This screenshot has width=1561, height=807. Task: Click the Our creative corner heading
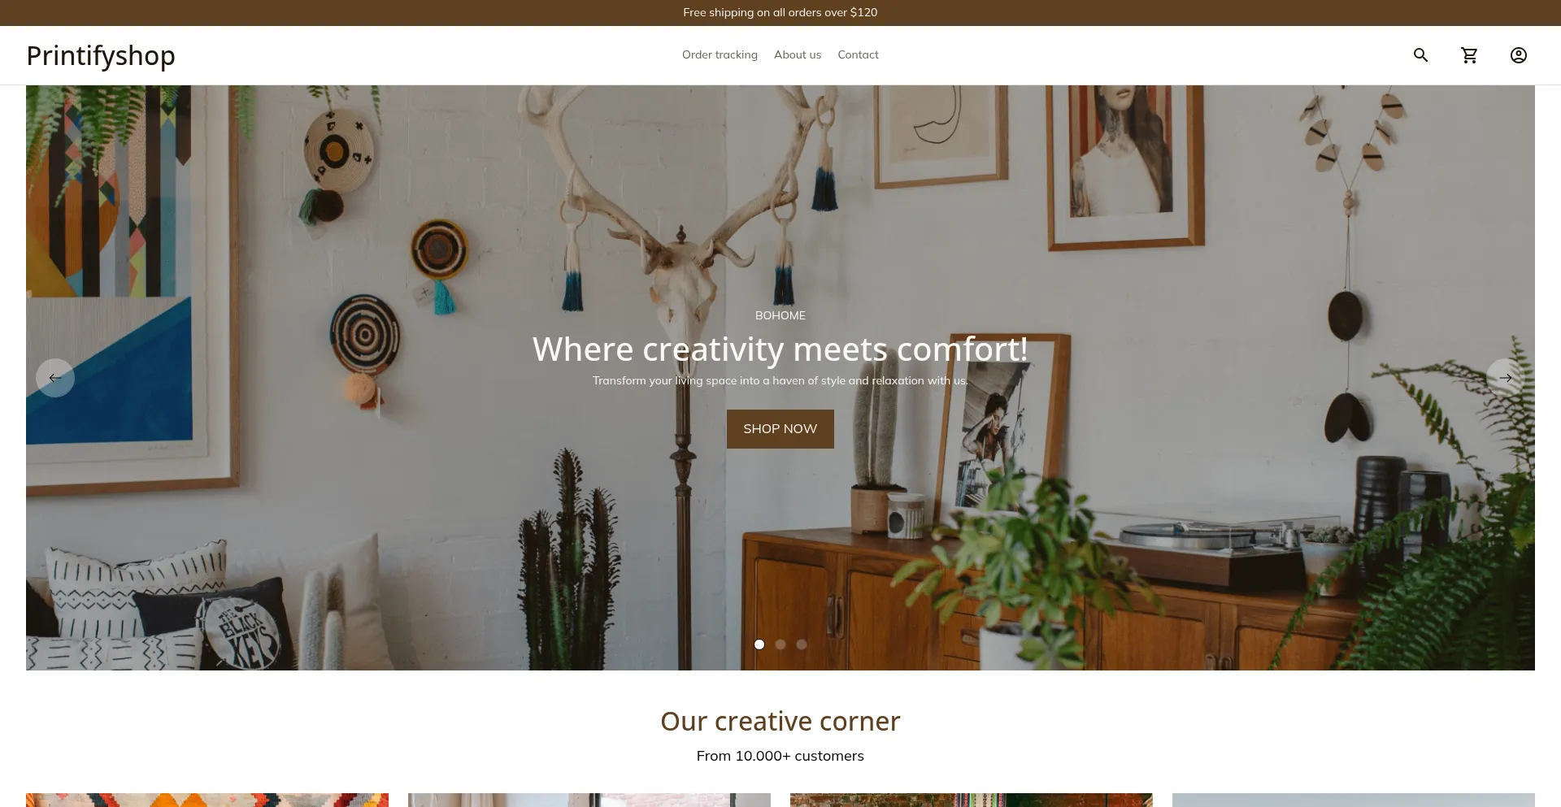point(780,722)
